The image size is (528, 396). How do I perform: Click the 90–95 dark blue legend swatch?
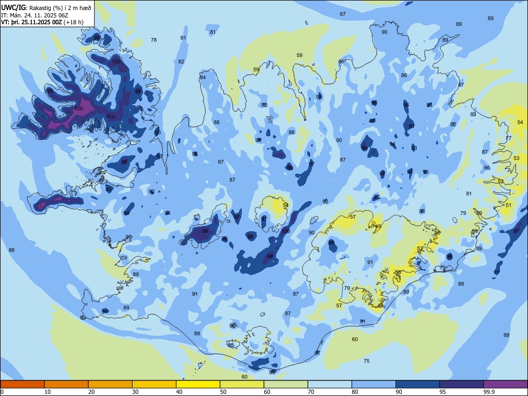click(x=418, y=384)
